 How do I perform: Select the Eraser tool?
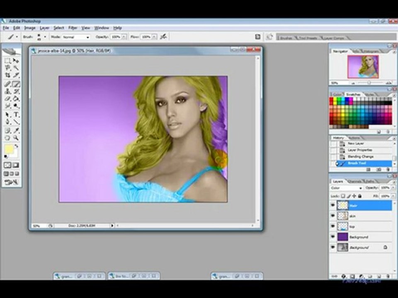[7, 99]
